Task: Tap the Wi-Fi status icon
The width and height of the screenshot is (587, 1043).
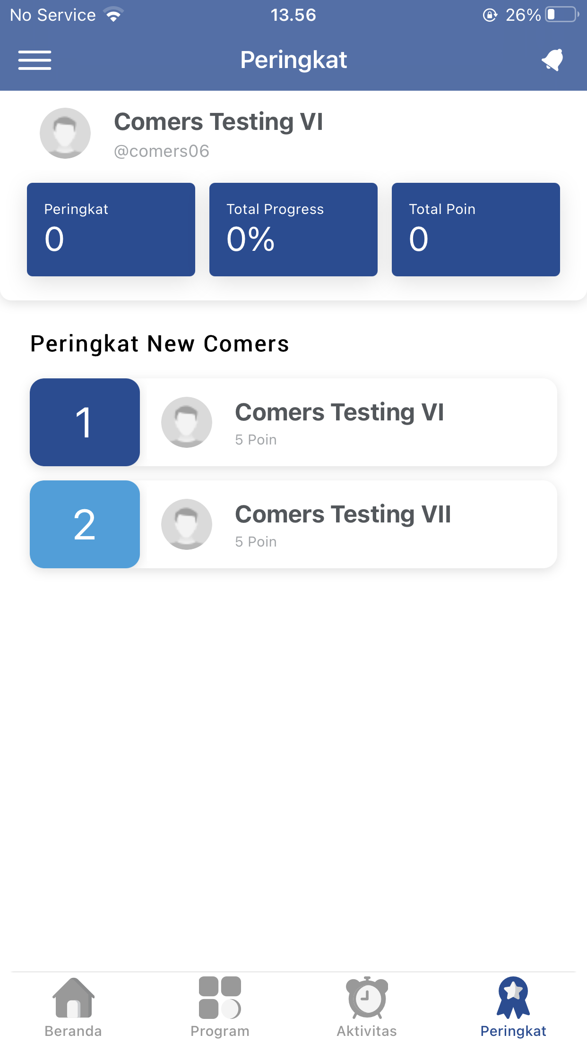Action: click(x=113, y=15)
